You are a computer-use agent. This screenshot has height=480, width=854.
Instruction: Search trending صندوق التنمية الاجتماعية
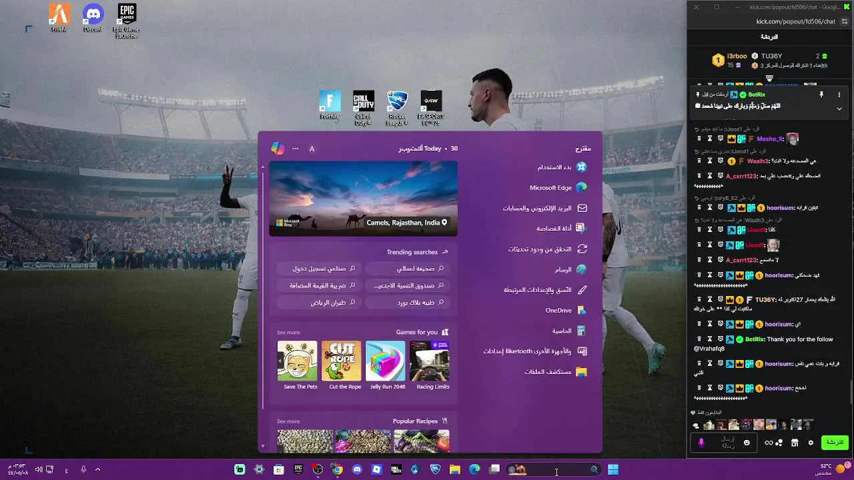tap(407, 285)
